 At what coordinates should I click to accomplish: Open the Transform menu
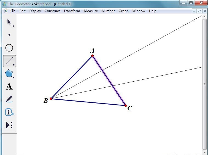(x=72, y=11)
